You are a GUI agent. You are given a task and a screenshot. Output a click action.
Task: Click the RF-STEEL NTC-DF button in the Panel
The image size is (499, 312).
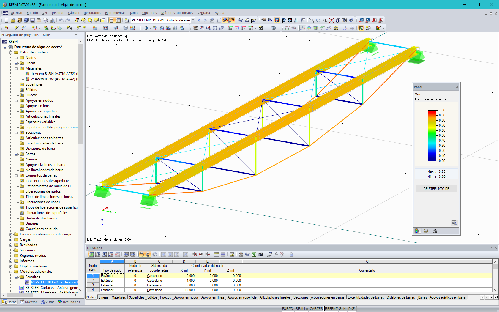pyautogui.click(x=436, y=188)
